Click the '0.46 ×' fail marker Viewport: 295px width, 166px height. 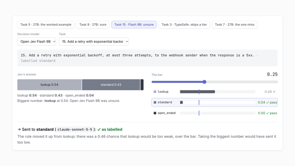pos(270,92)
